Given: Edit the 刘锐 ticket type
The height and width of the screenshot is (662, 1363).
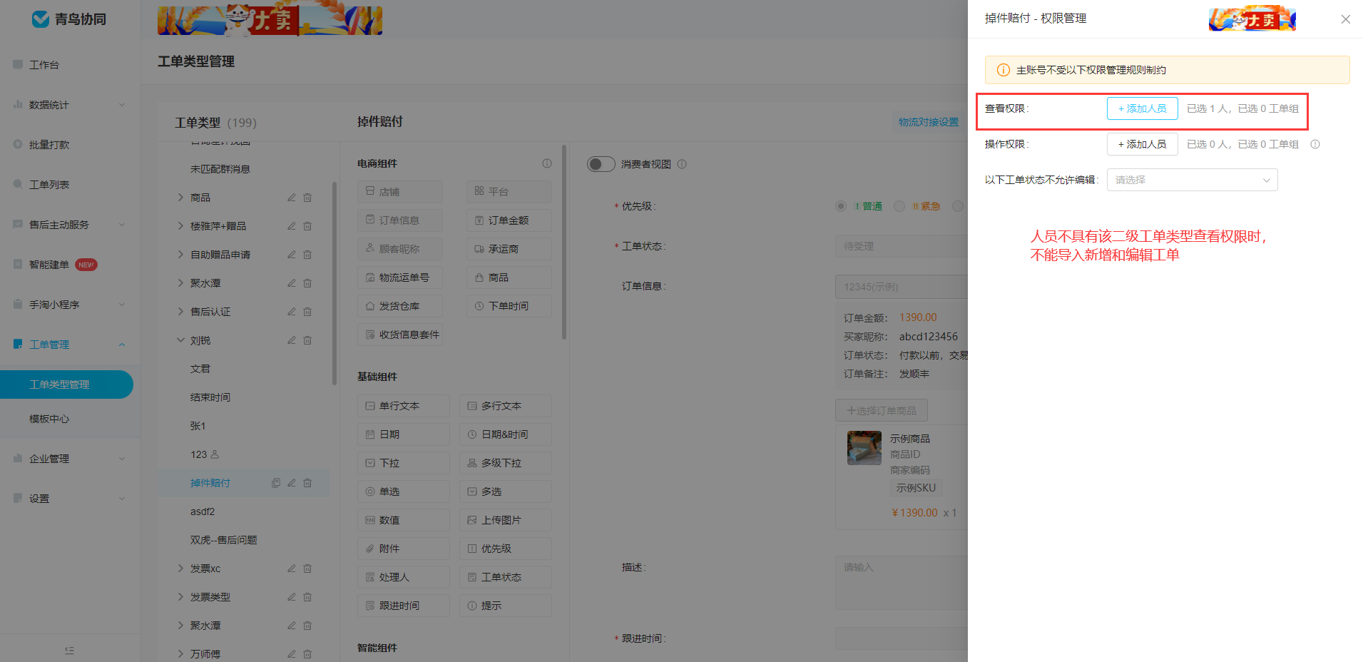Looking at the screenshot, I should (x=292, y=340).
